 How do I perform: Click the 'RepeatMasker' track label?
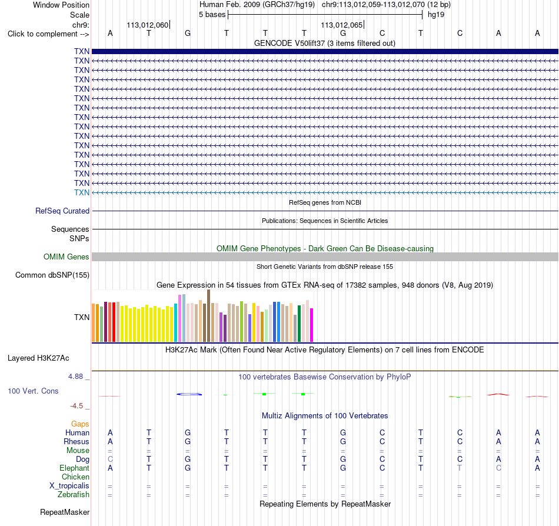click(x=65, y=512)
